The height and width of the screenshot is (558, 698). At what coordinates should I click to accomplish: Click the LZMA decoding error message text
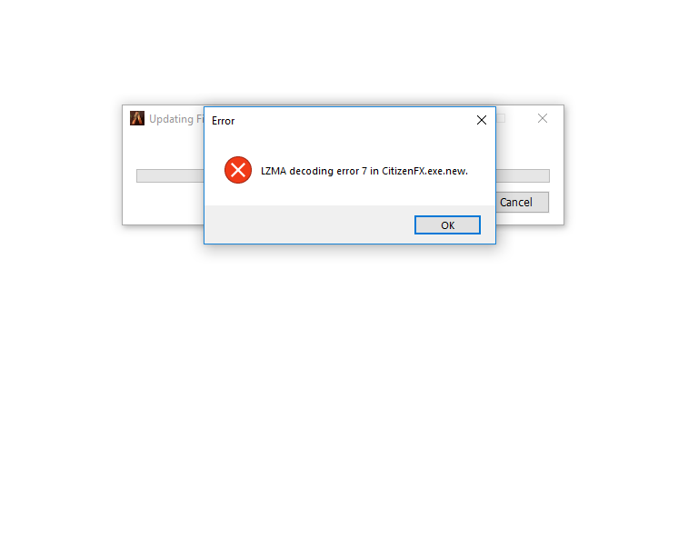[x=364, y=172]
